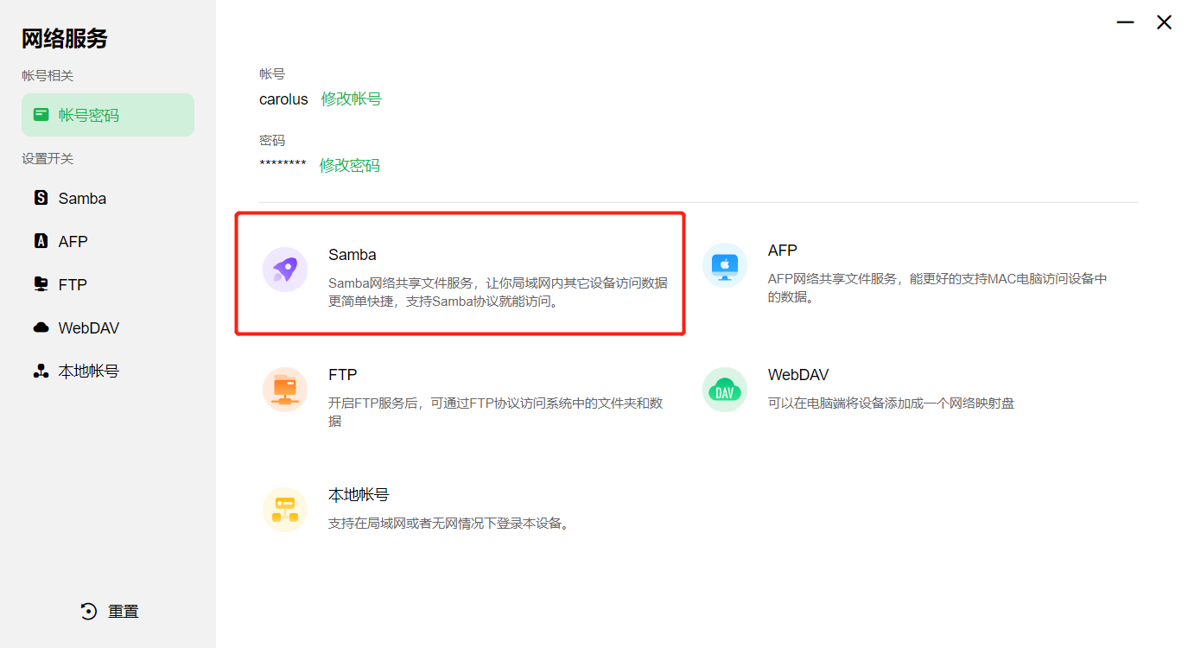
Task: Open WebDAV settings via its sidebar cloud icon
Action: click(x=41, y=327)
